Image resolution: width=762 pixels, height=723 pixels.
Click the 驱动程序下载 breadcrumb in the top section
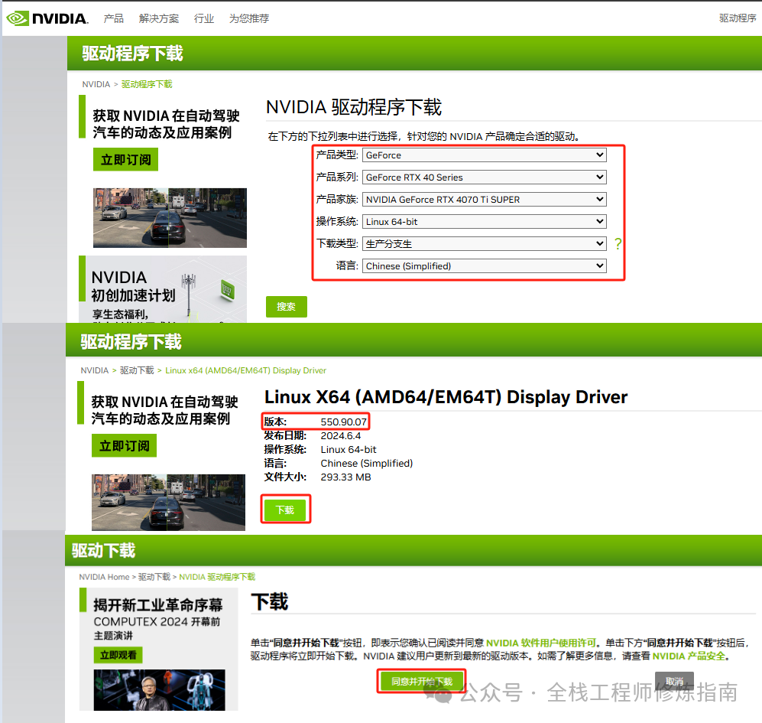tap(147, 84)
